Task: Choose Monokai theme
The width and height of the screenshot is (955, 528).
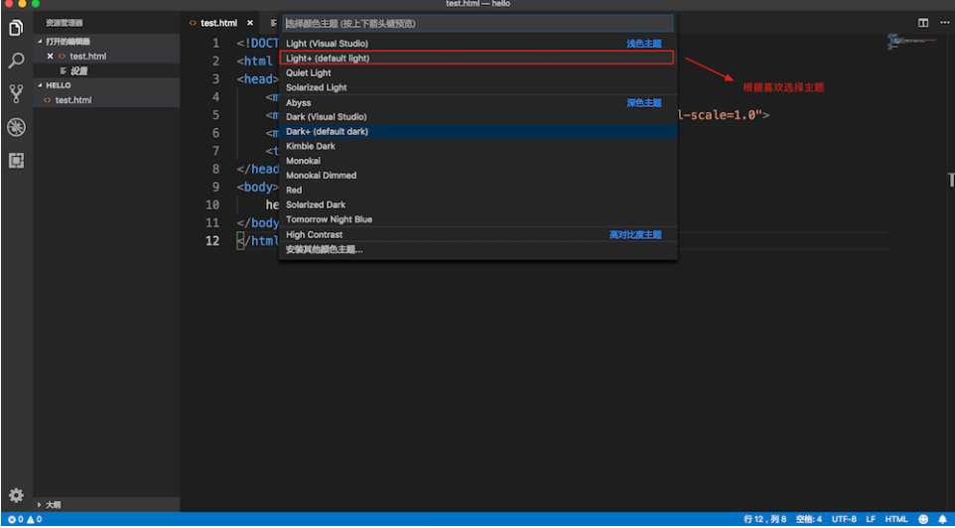Action: click(478, 161)
